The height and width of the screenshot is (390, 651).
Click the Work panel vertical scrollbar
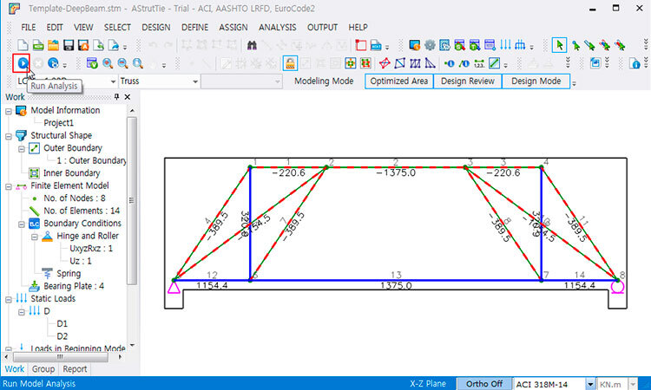coord(132,199)
